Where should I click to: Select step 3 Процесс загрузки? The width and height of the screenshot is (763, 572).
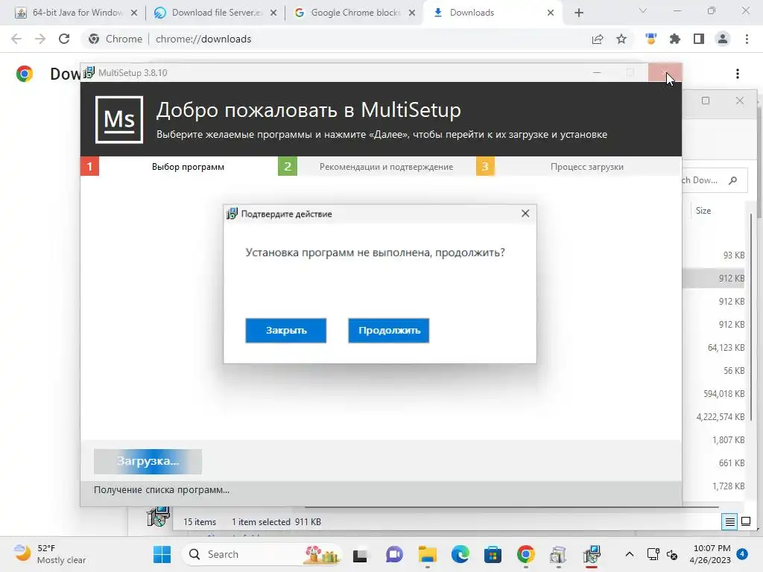(x=578, y=166)
